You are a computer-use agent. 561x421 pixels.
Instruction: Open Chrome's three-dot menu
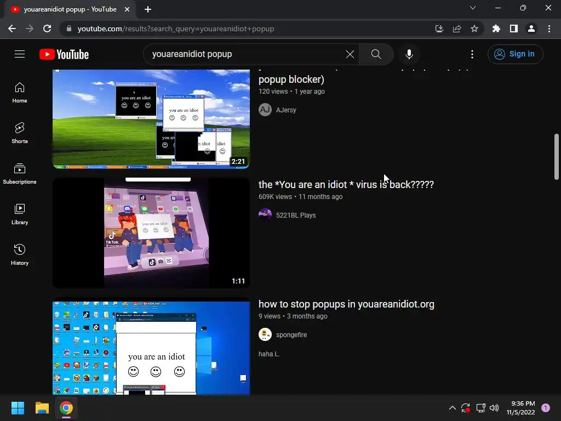(x=549, y=29)
